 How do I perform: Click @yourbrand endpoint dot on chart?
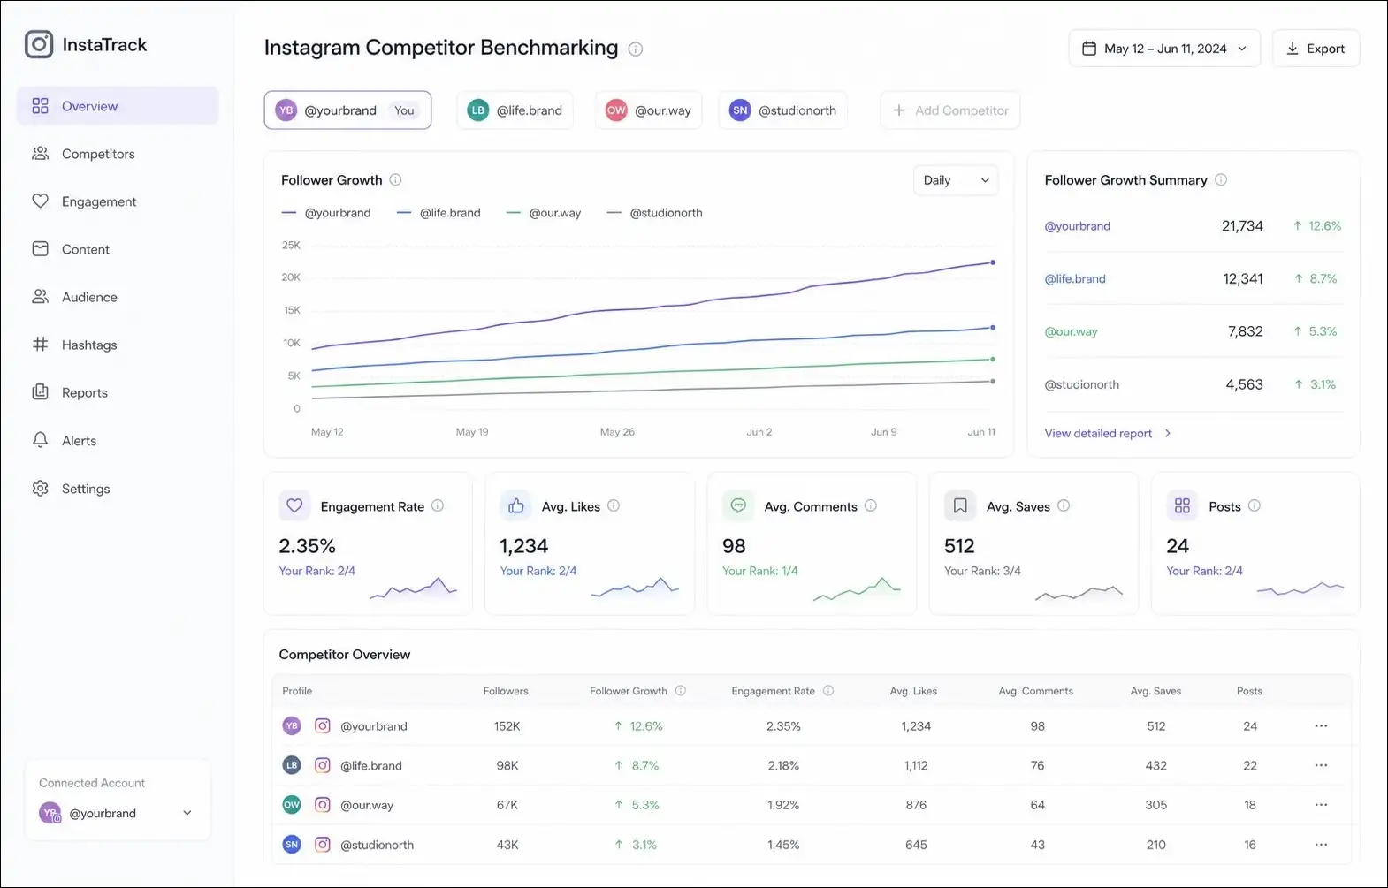click(993, 262)
